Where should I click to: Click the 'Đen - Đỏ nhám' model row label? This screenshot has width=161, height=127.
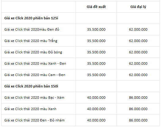pyautogui.click(x=34, y=120)
